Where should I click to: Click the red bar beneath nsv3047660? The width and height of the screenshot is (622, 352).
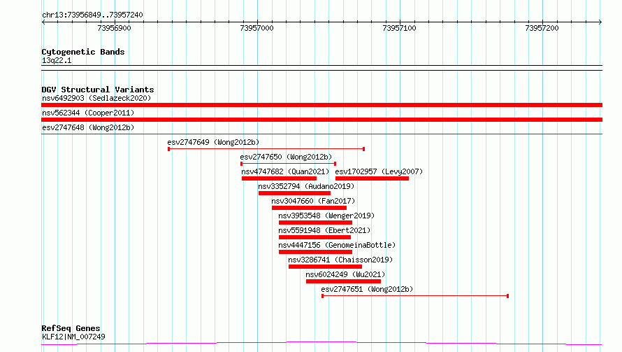click(x=309, y=208)
